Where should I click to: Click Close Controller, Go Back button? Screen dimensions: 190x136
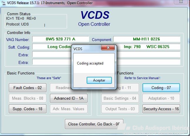click(94, 124)
